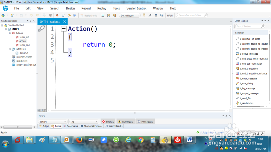Switch to the Search Results tab
This screenshot has width=271, height=152.
pyautogui.click(x=114, y=126)
